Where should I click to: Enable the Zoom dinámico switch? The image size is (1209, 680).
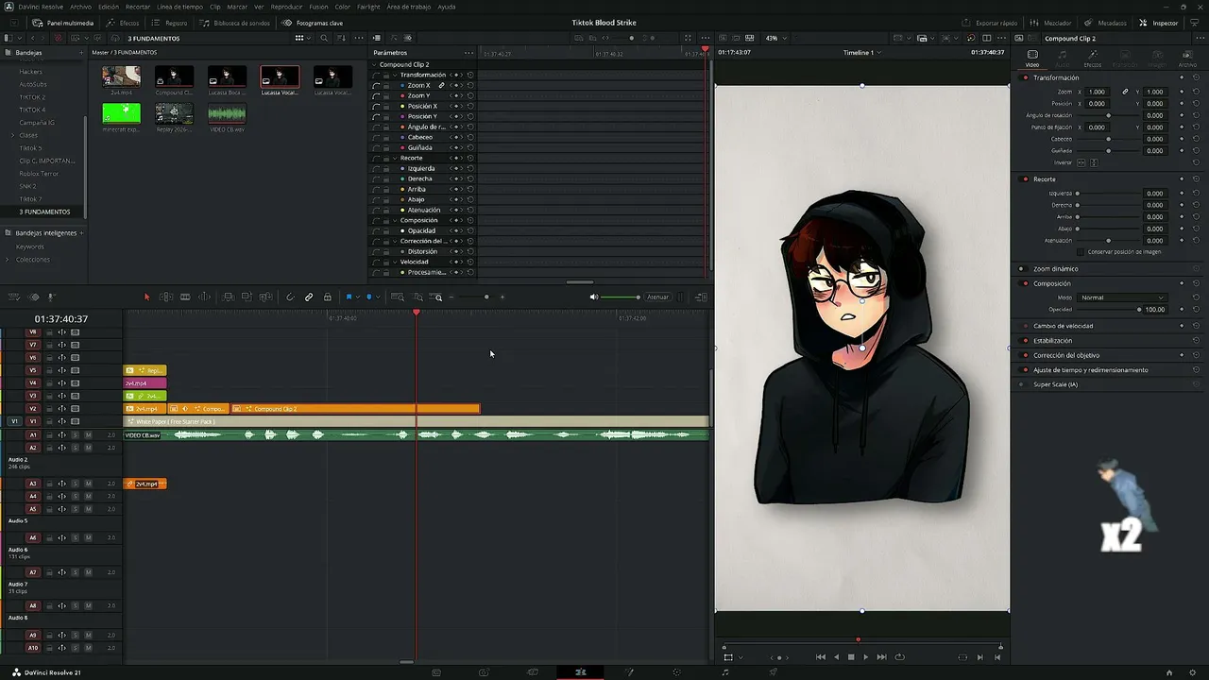[1022, 269]
